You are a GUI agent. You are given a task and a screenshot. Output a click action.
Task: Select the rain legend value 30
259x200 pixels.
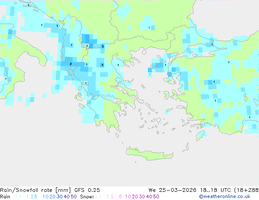pos(60,197)
